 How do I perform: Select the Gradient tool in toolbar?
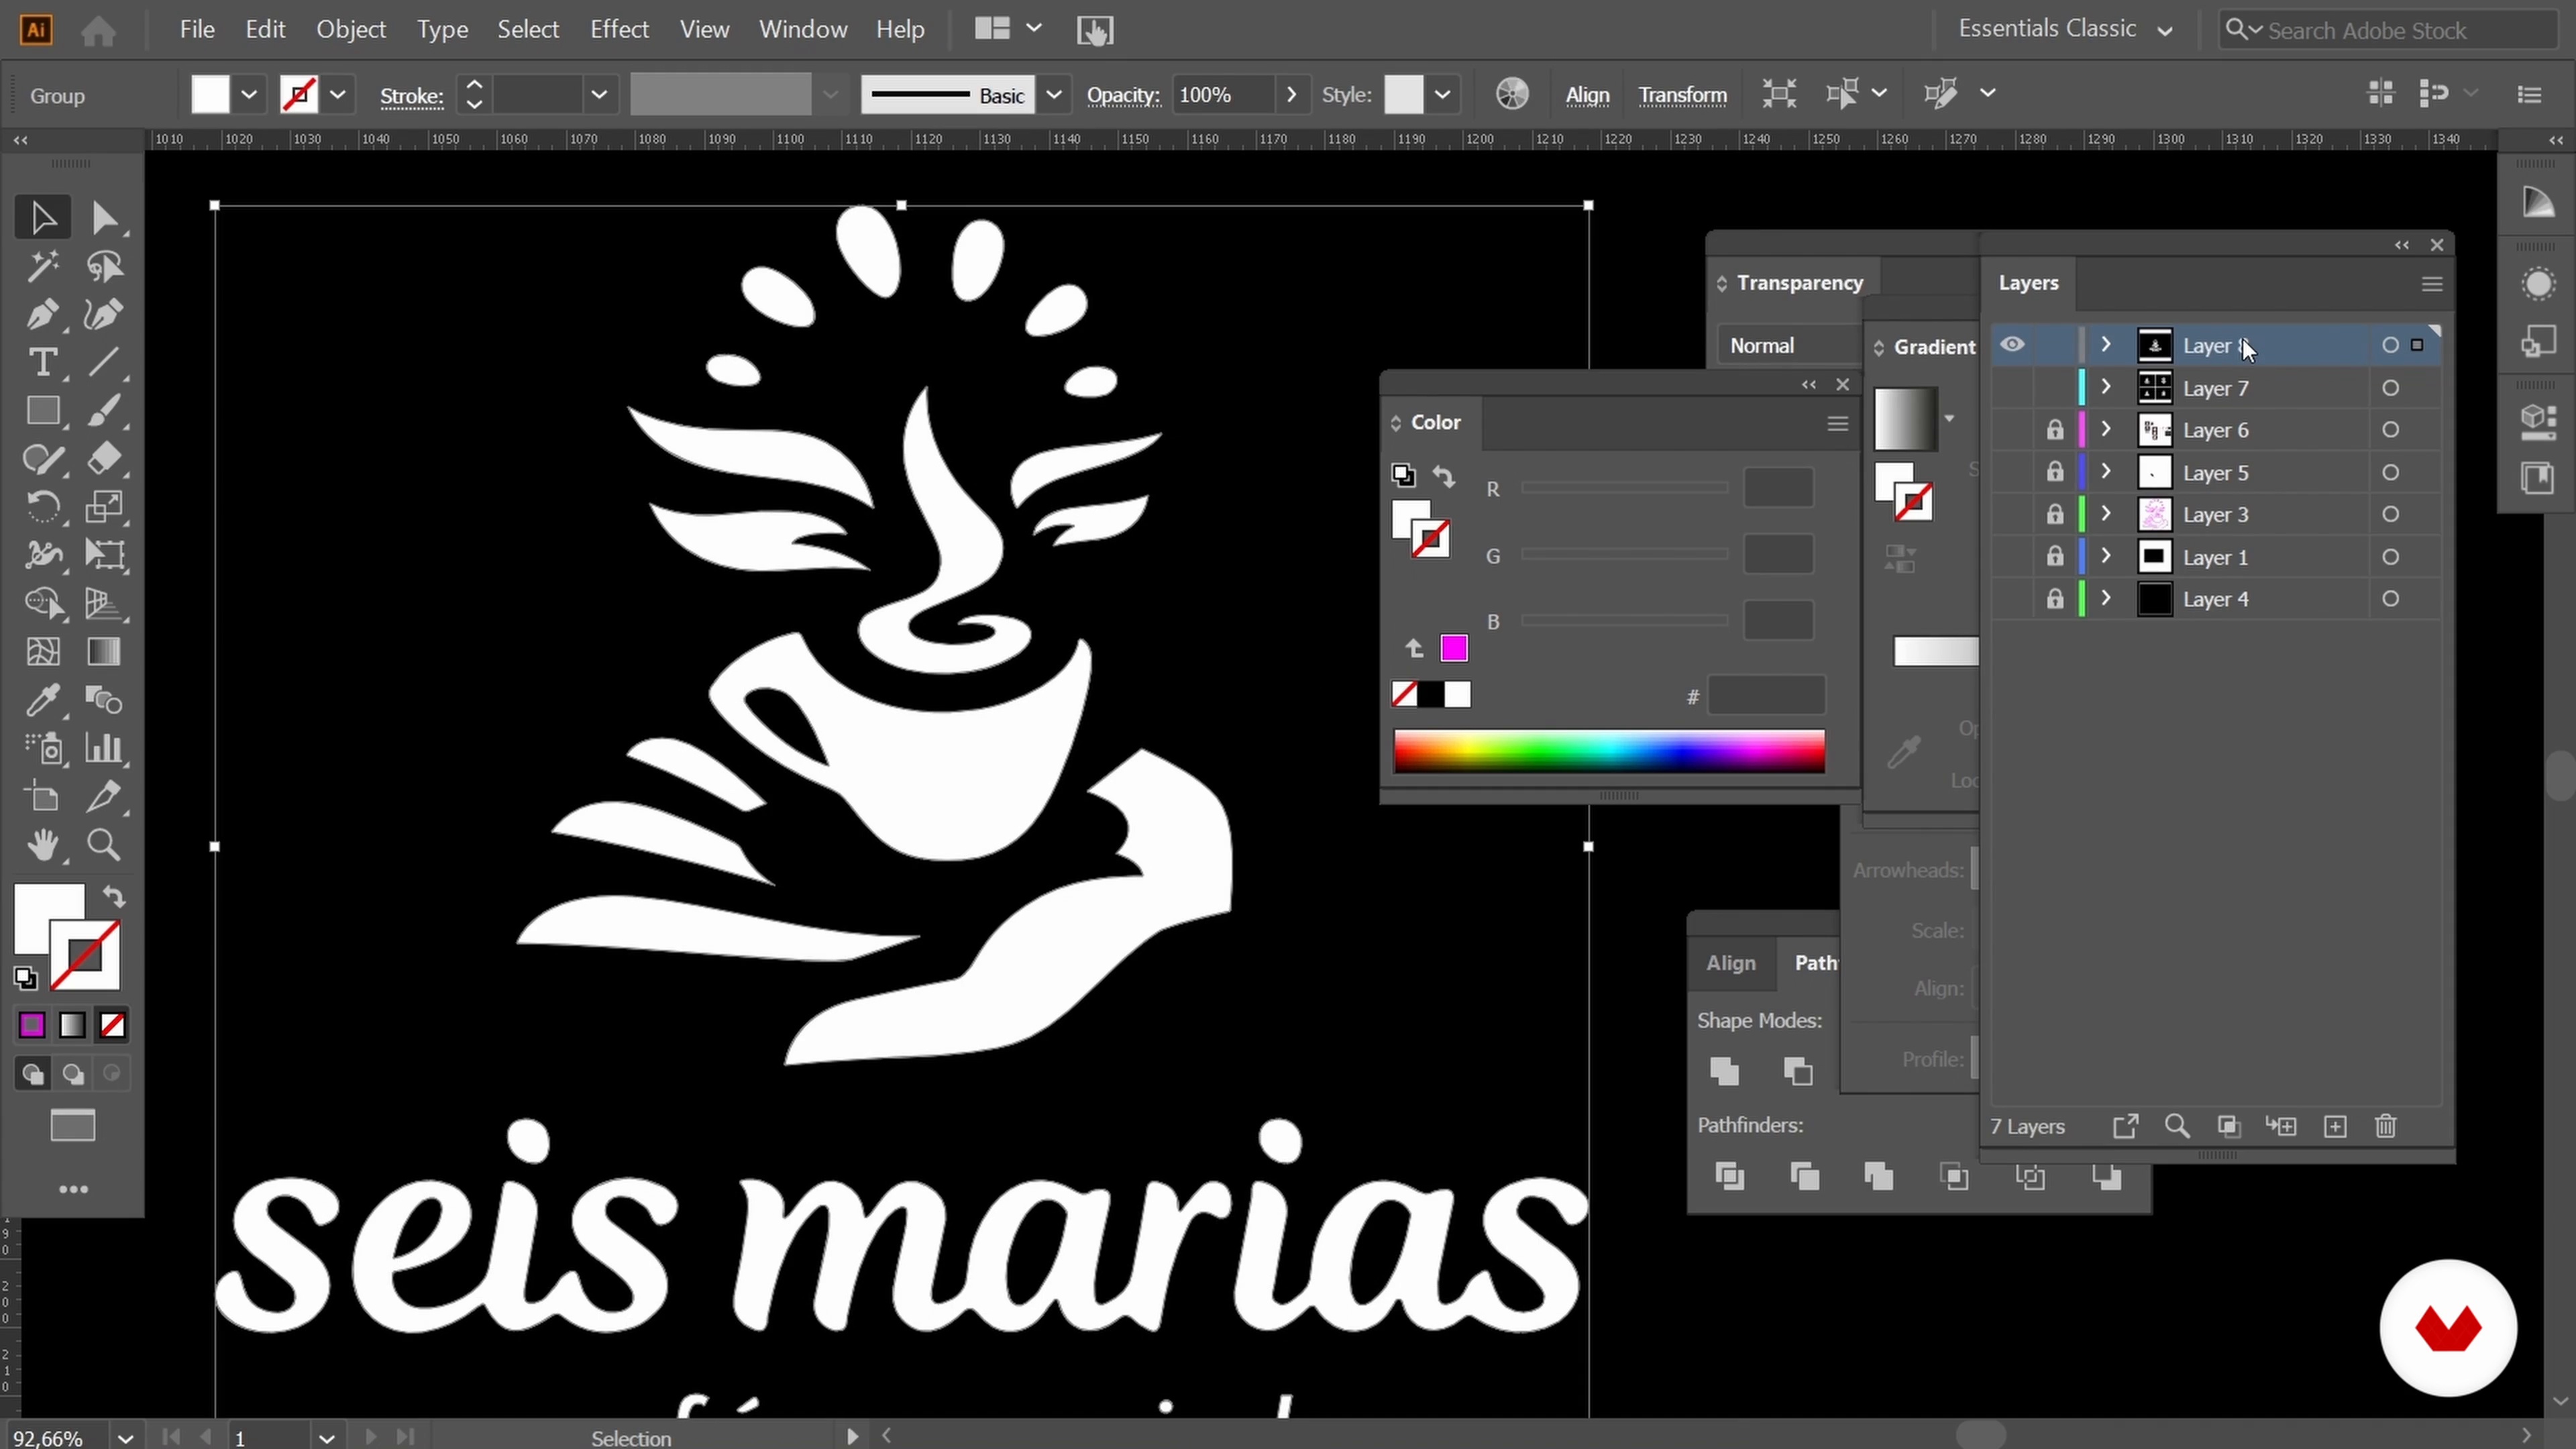(x=104, y=652)
